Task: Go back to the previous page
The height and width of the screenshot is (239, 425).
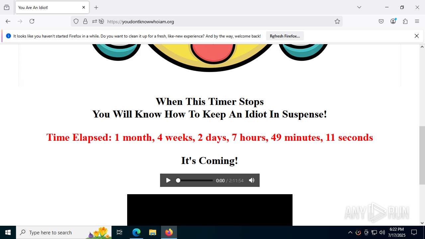Action: (x=8, y=21)
